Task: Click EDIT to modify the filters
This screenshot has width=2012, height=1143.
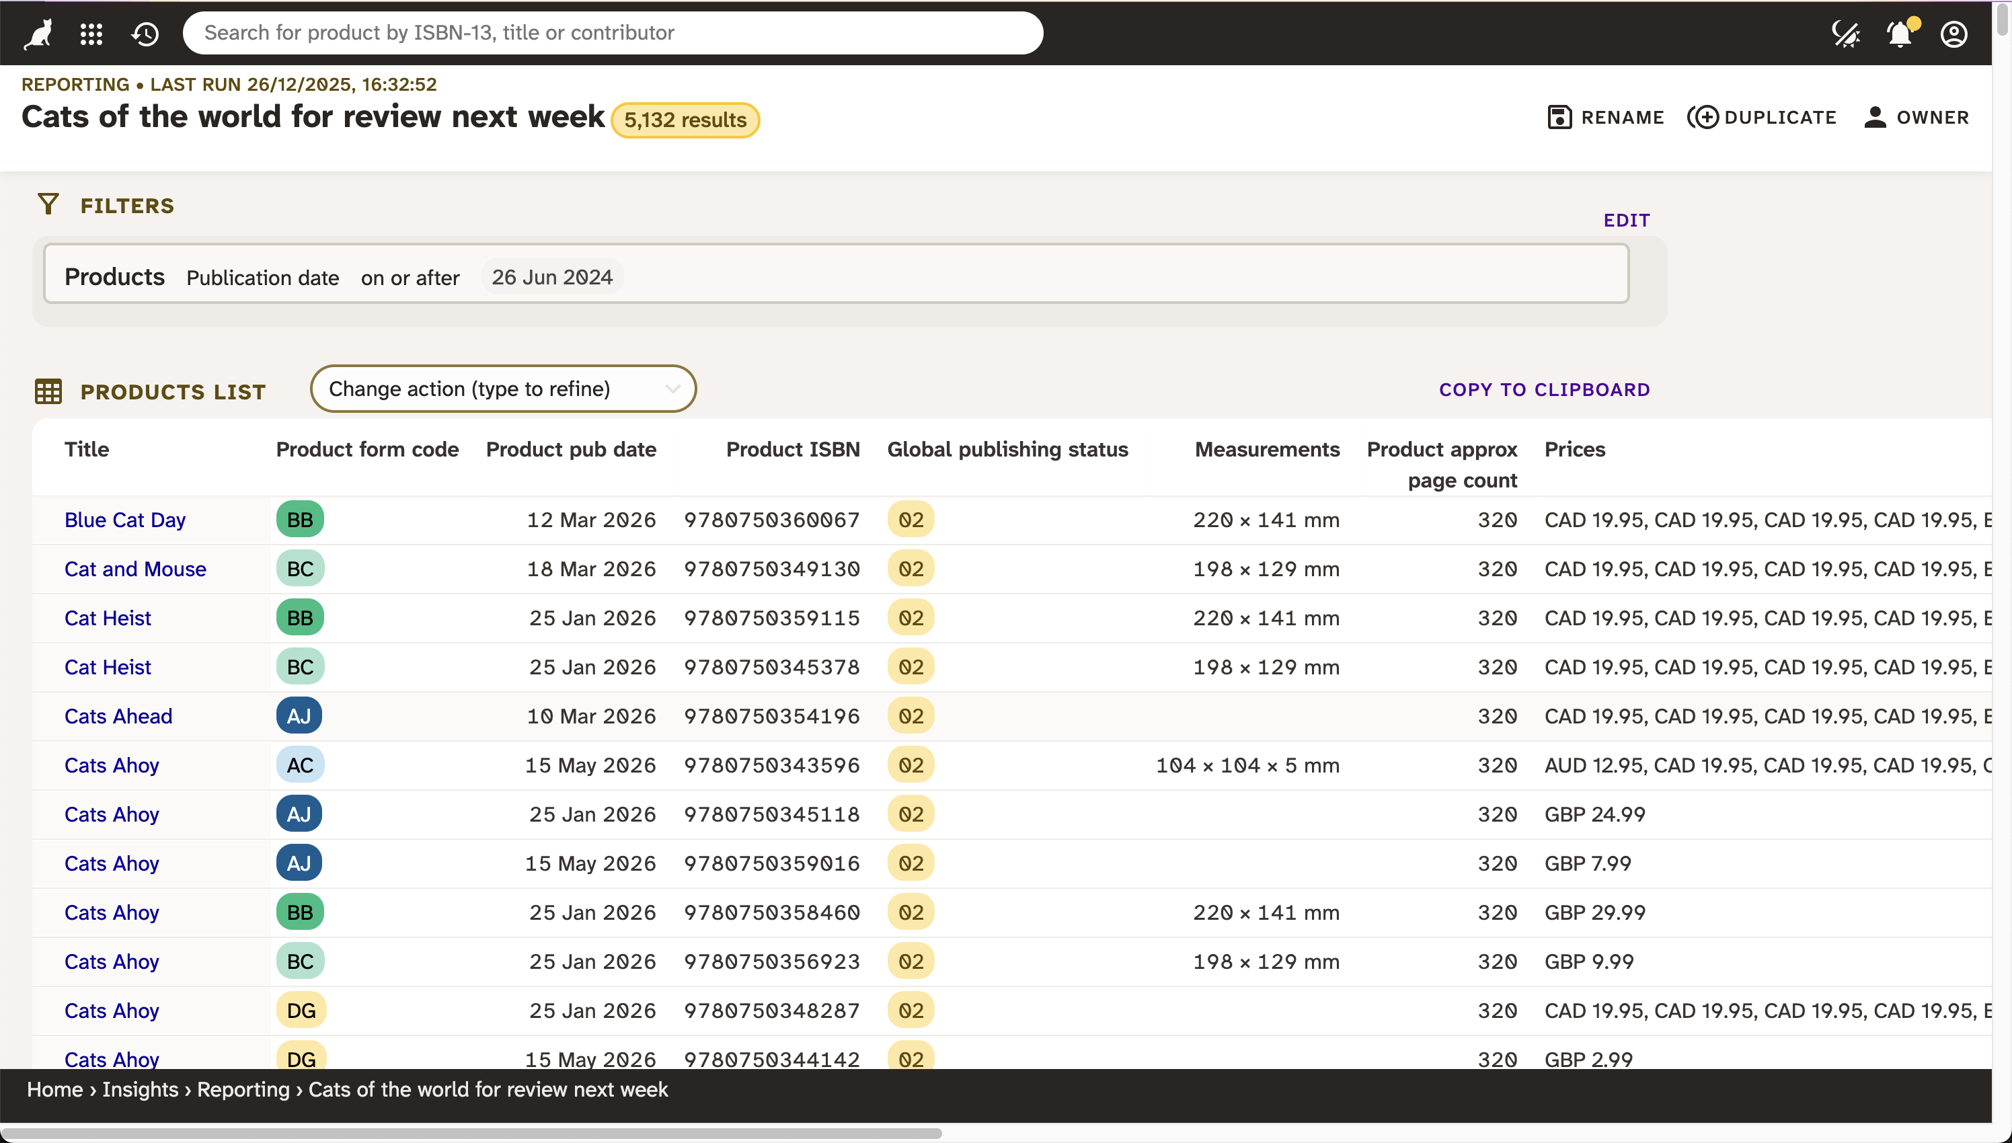Action: coord(1626,220)
